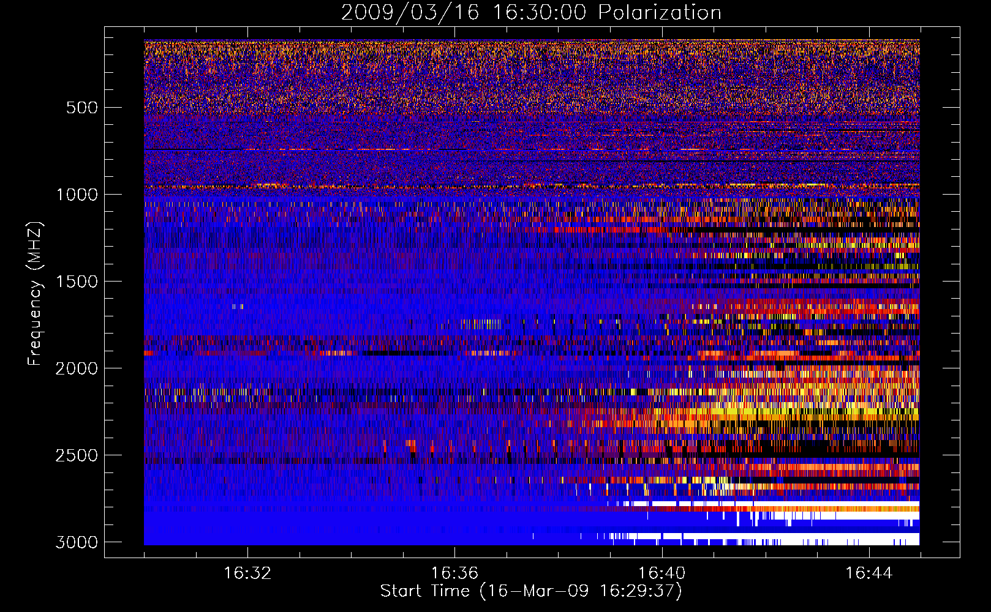Click the "Frequency (MHZ)" axis label
Image resolution: width=991 pixels, height=612 pixels.
click(x=35, y=294)
